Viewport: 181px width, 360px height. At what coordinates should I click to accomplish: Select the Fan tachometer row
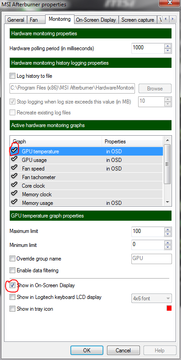pyautogui.click(x=87, y=177)
